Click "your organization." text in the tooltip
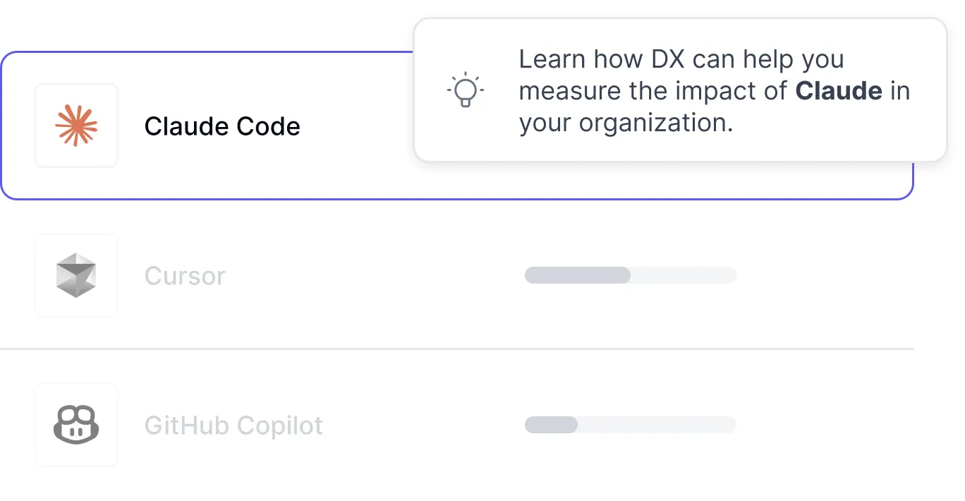Screen dimensions: 965x501 [x=626, y=123]
